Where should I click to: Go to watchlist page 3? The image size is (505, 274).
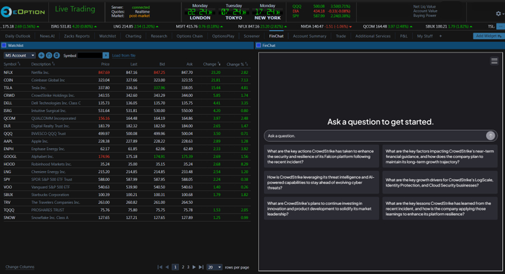pos(189,267)
